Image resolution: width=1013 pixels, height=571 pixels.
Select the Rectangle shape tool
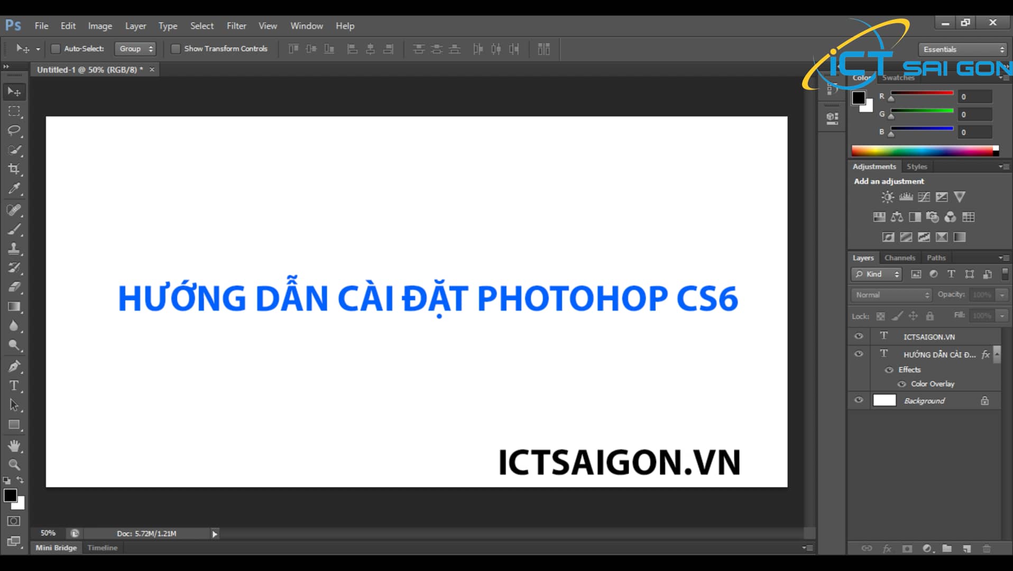point(14,425)
